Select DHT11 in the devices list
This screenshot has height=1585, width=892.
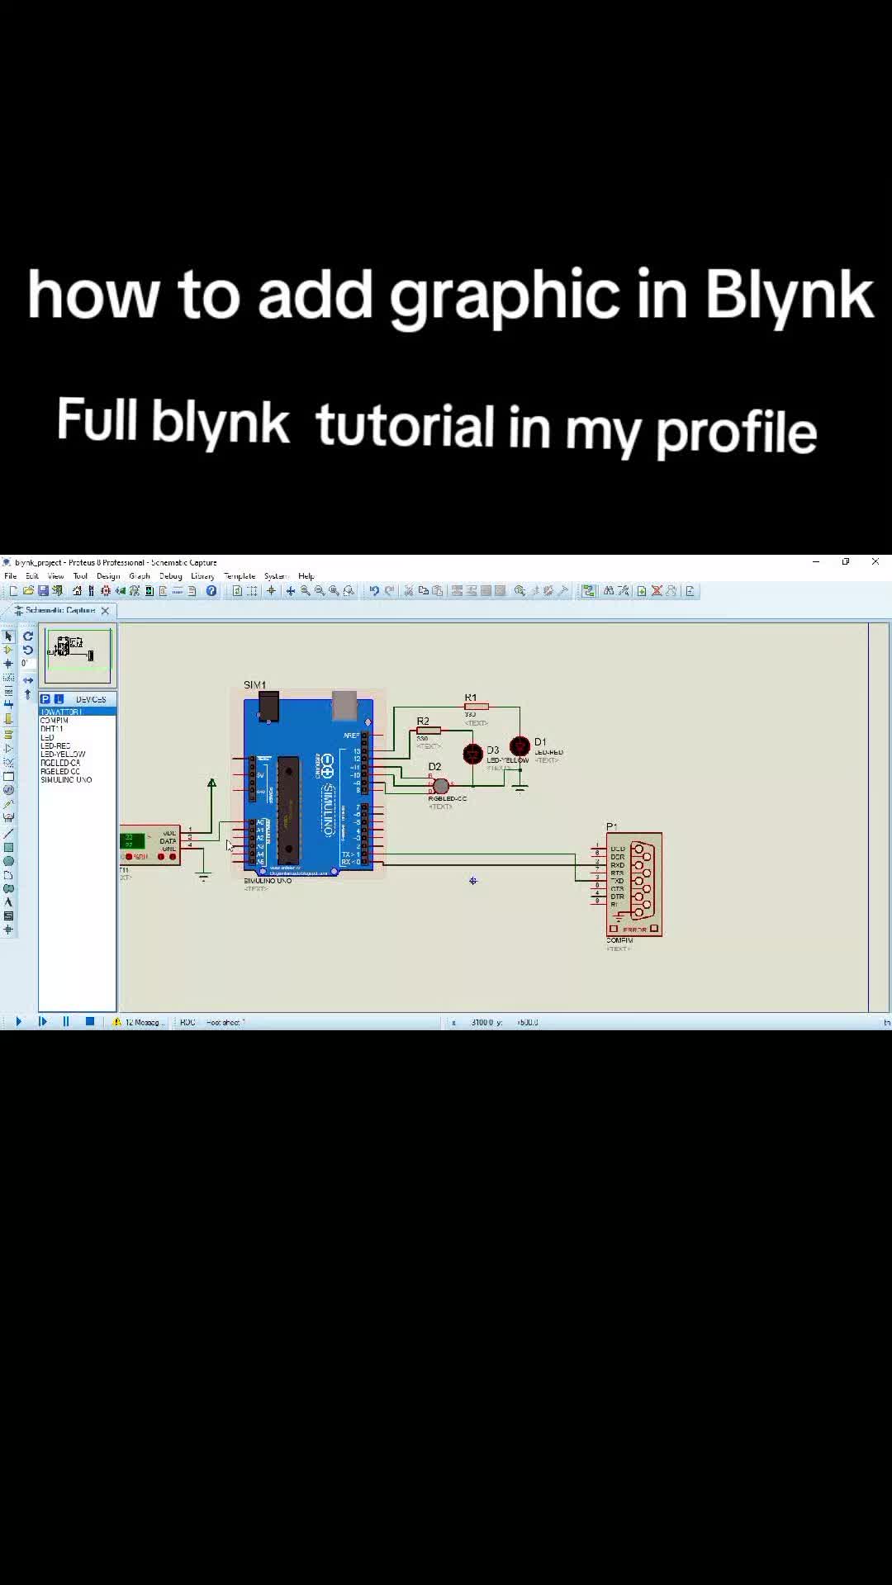(51, 729)
